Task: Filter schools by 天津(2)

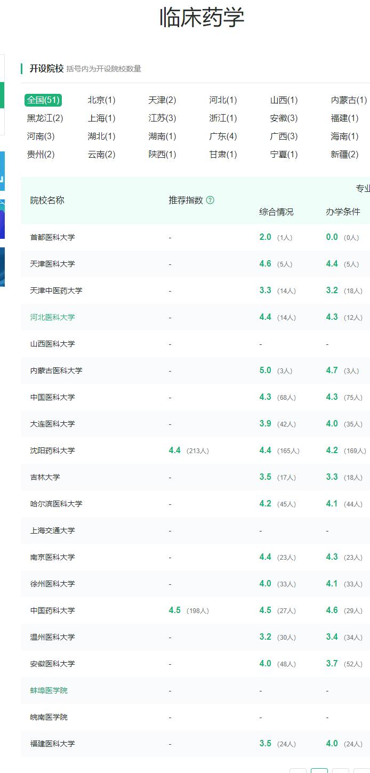Action: [x=162, y=100]
